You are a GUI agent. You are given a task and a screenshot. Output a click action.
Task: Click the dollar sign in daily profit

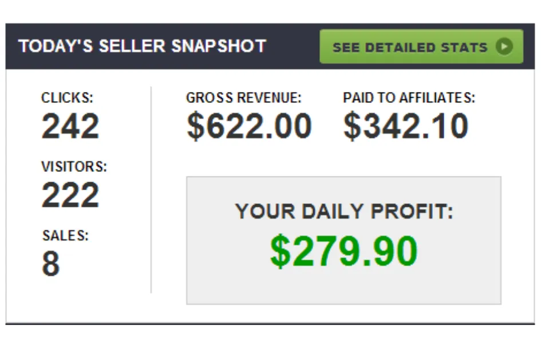tap(280, 251)
